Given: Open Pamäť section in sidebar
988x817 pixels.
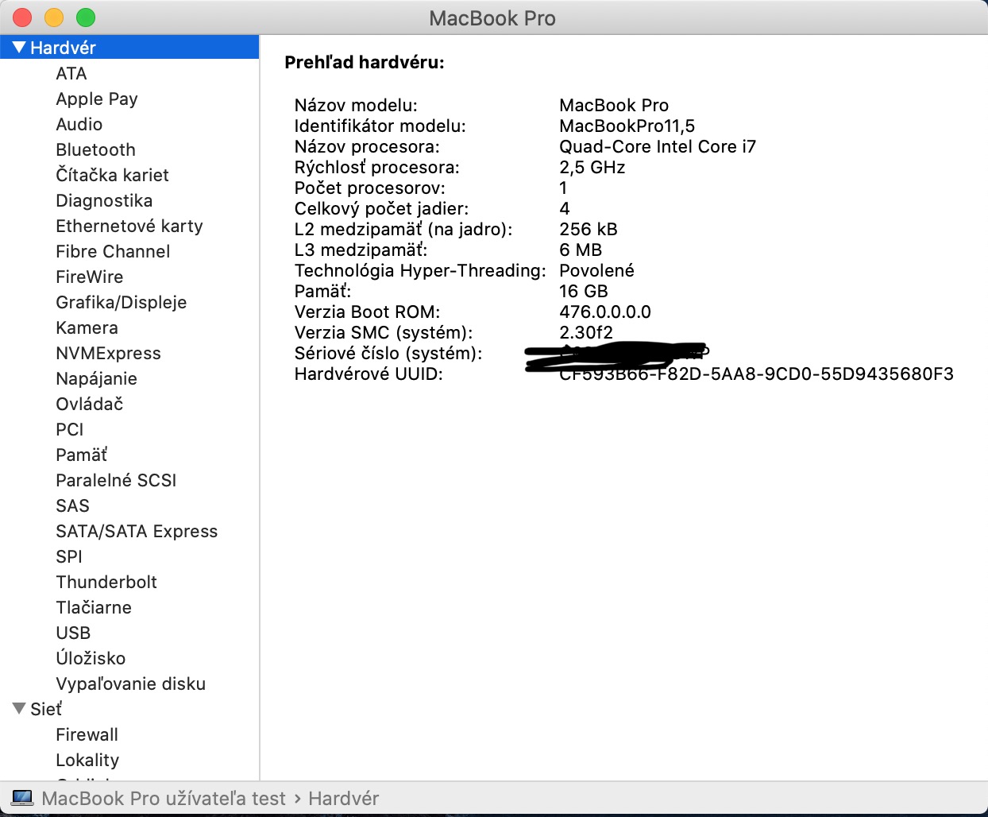Looking at the screenshot, I should point(82,455).
